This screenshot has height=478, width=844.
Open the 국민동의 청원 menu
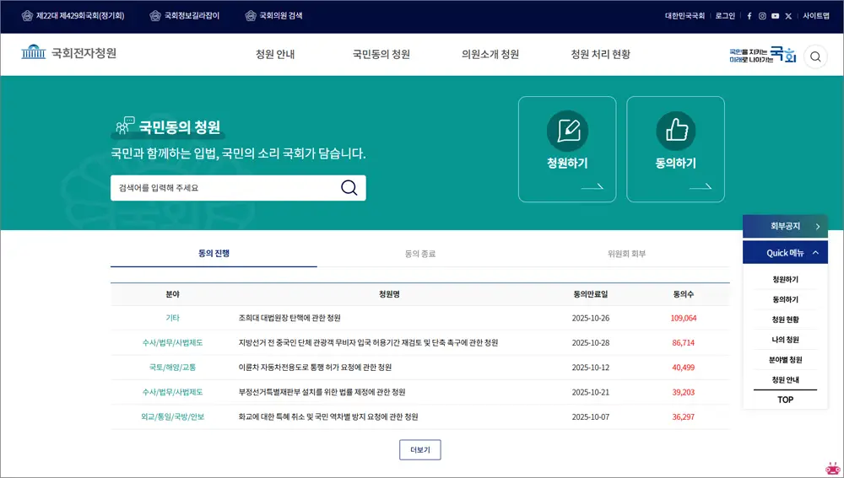381,54
